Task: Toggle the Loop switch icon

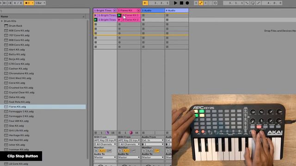Action: pyautogui.click(x=253, y=3)
